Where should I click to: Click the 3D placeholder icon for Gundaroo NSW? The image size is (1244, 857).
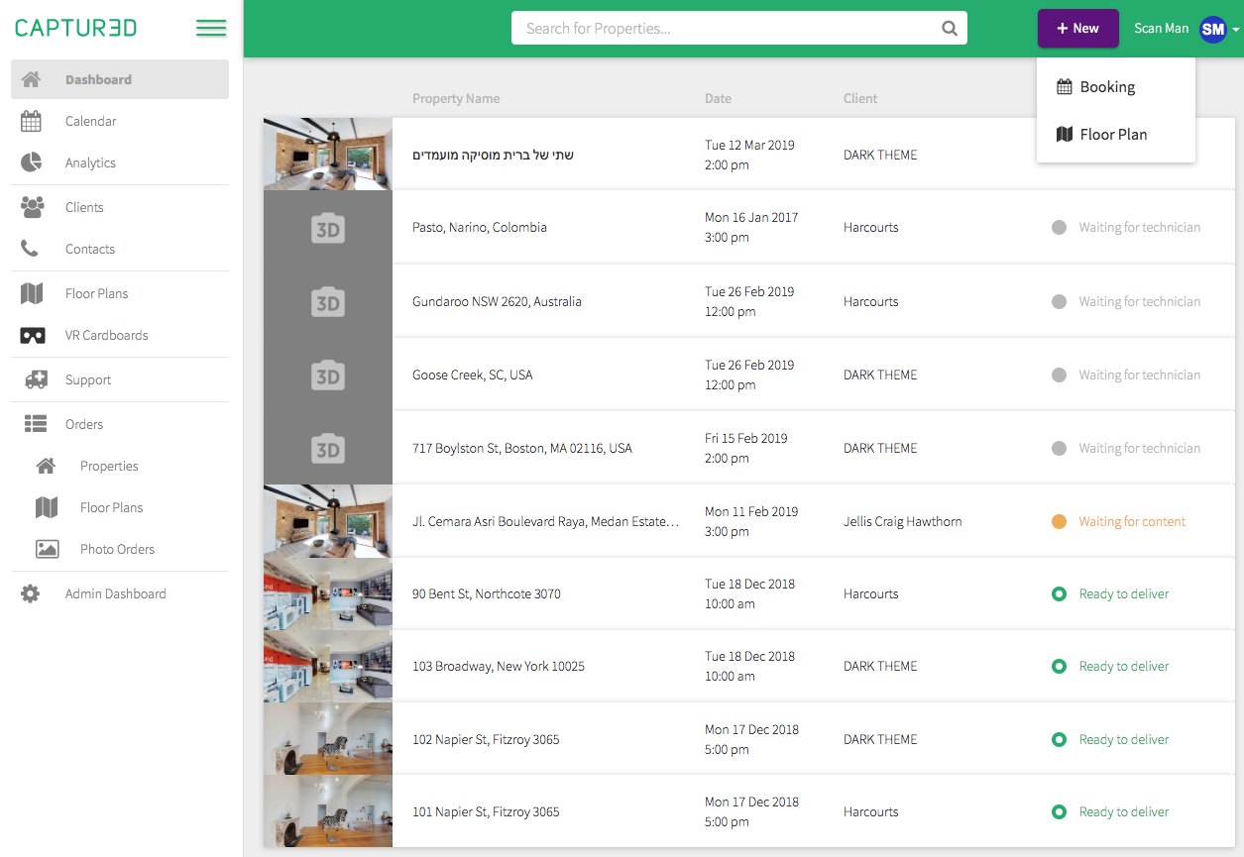[327, 303]
